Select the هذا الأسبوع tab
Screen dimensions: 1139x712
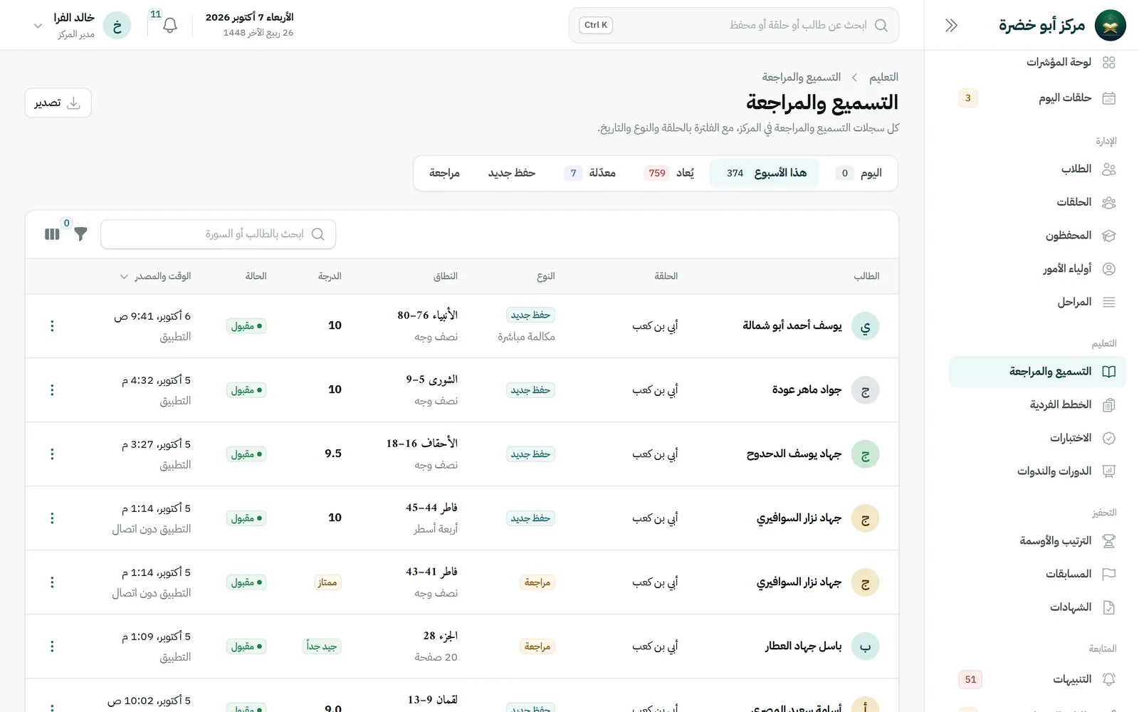tap(765, 173)
